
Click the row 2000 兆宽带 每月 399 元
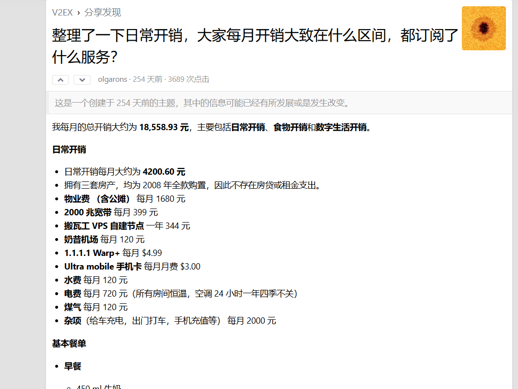coord(111,212)
